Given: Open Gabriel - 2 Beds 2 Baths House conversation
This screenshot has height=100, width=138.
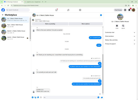Looking at the screenshot, I should click(15, 32).
